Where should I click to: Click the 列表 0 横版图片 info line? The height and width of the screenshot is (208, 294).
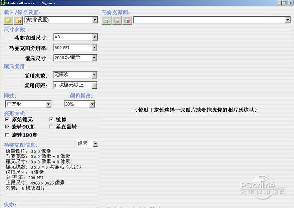point(26,188)
